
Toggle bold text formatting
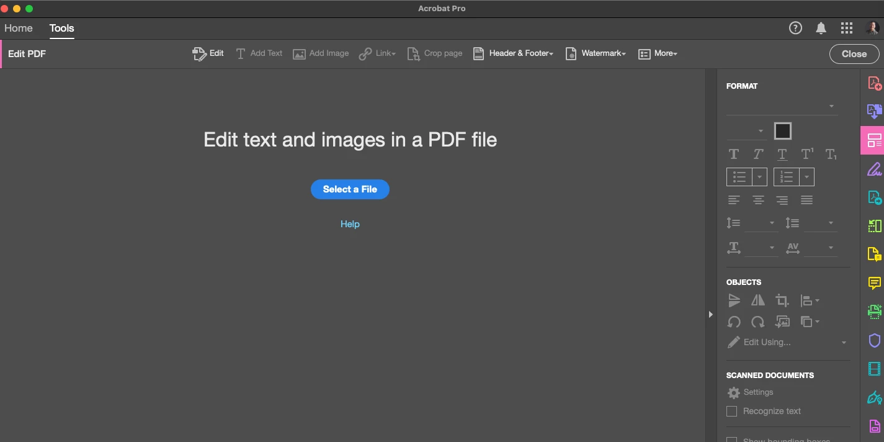(734, 154)
